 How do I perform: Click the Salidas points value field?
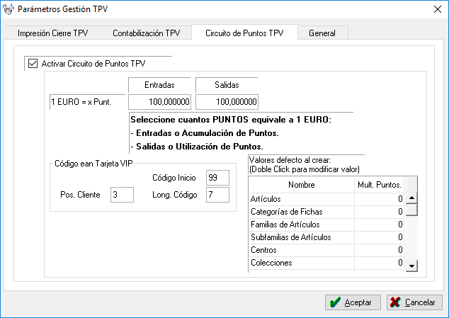click(227, 102)
